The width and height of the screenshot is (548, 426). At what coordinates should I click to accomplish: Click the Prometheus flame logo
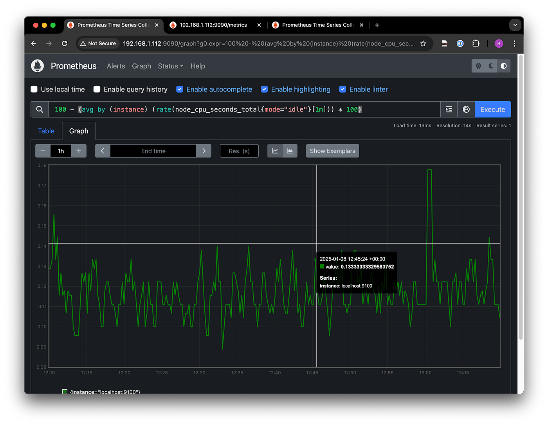point(38,66)
